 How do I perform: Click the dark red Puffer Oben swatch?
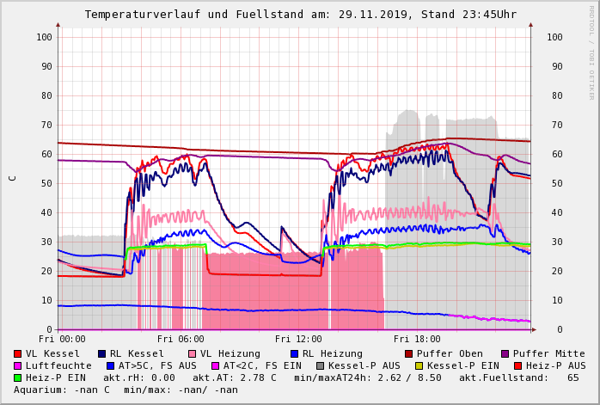pos(408,353)
